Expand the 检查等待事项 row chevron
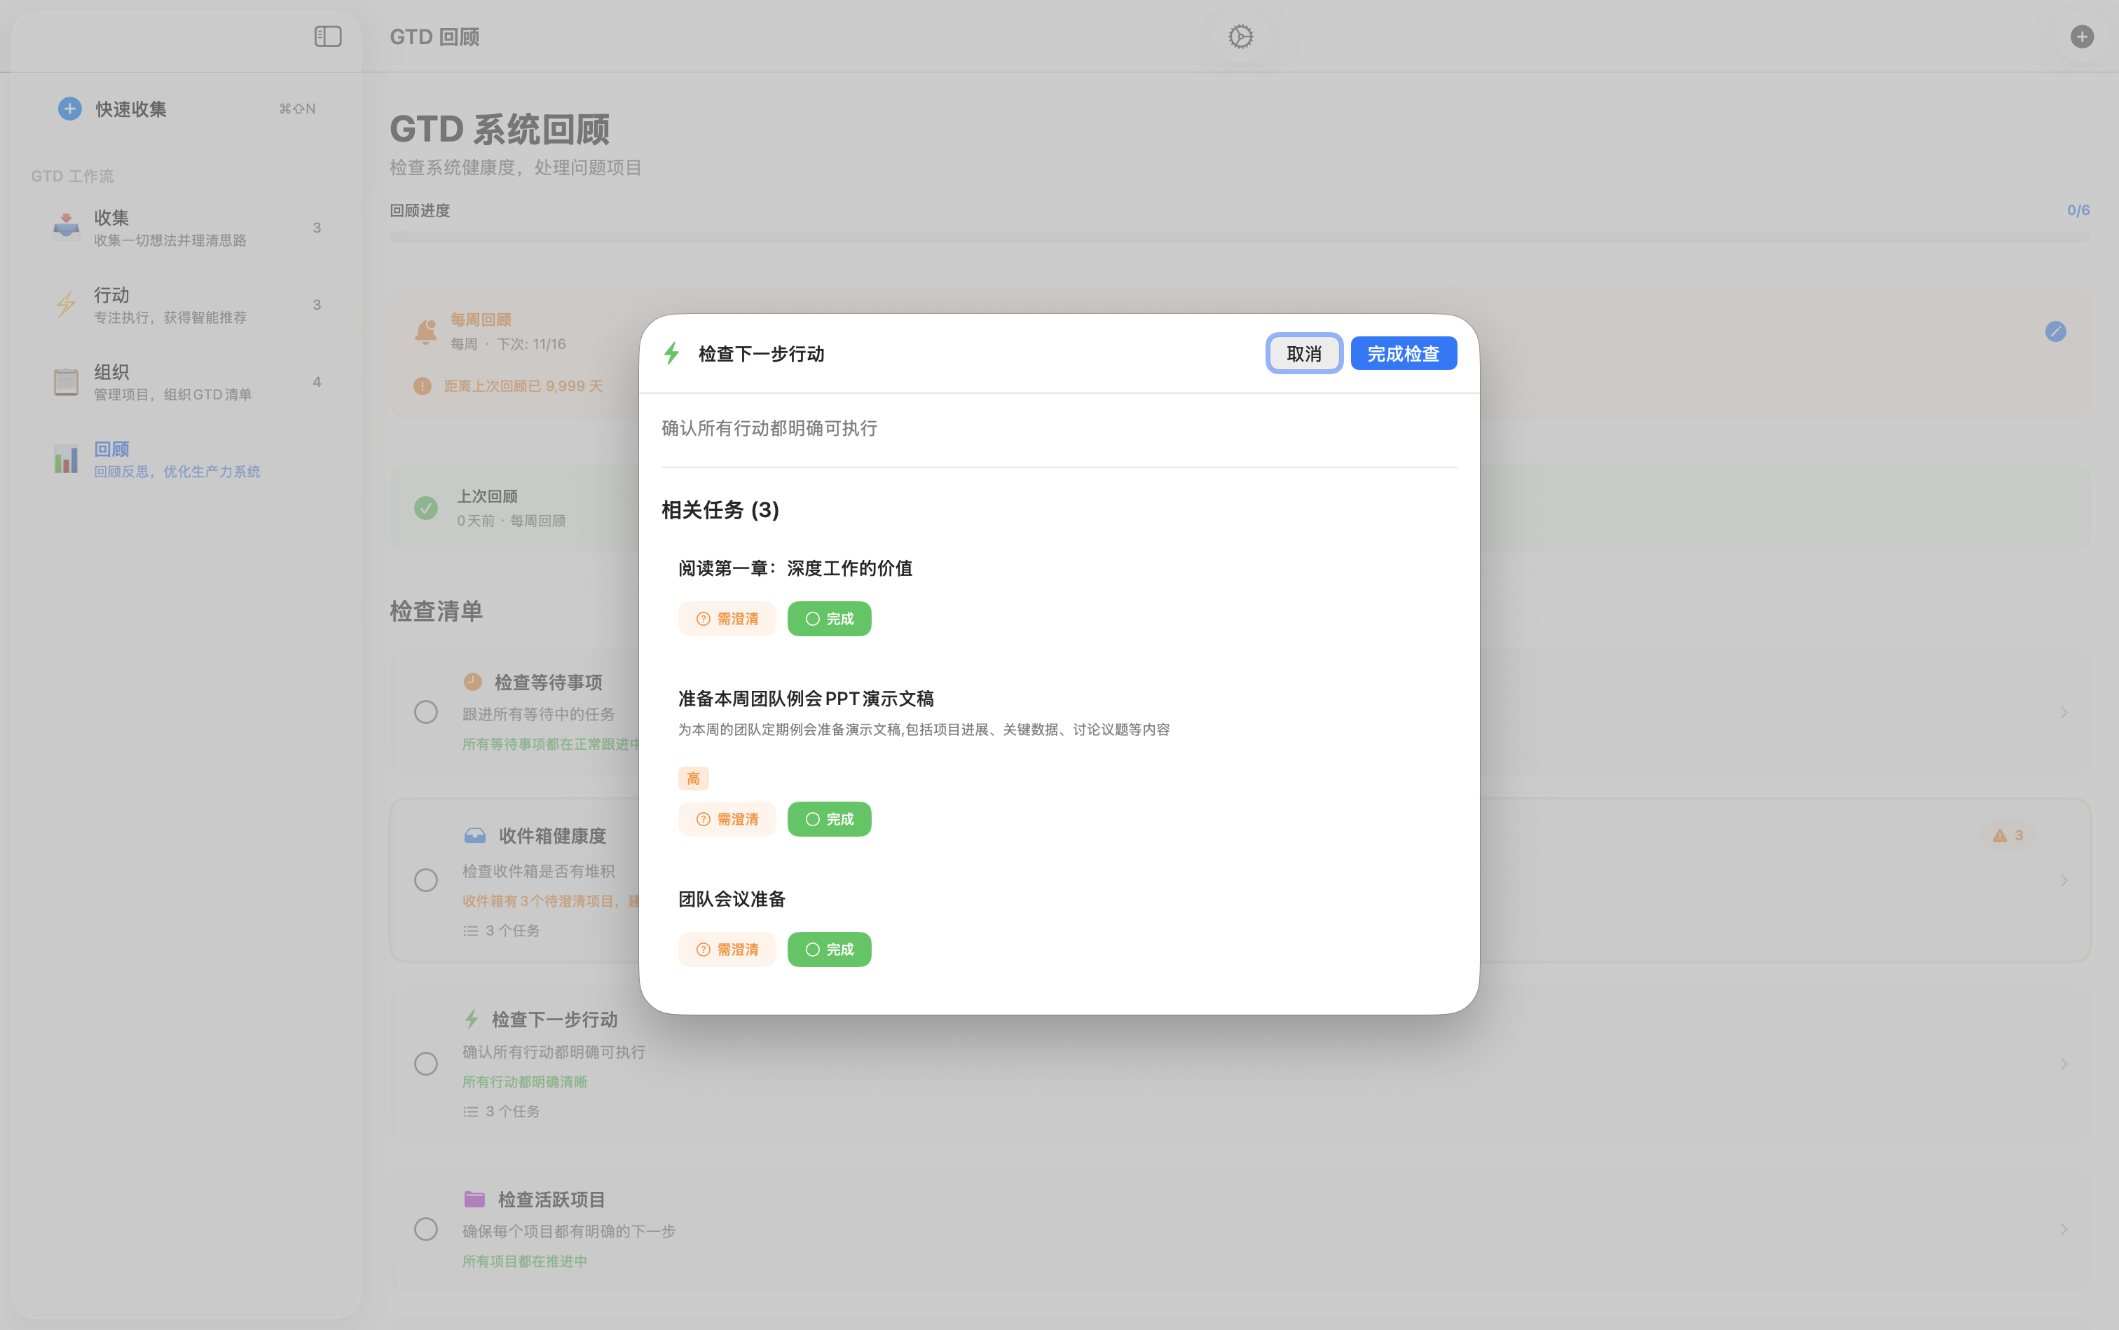This screenshot has width=2119, height=1330. pyautogui.click(x=2064, y=712)
